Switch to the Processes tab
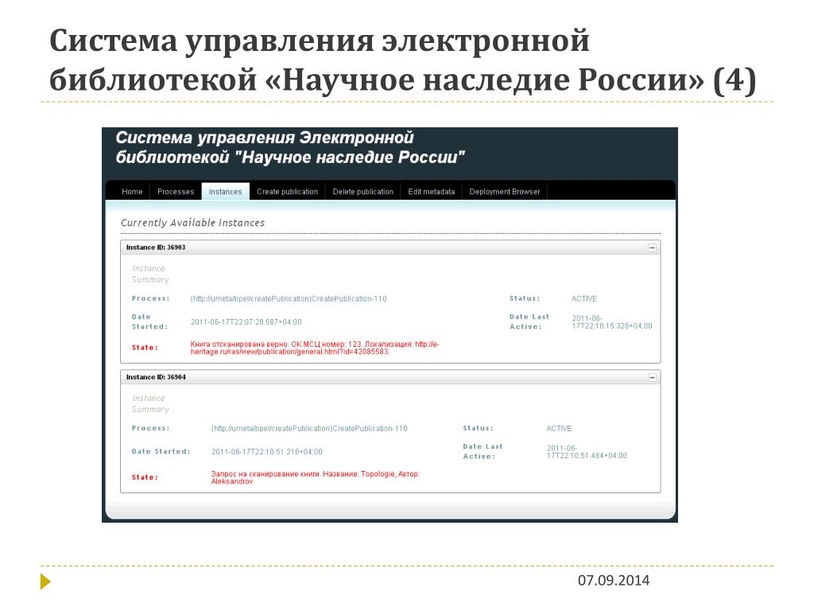Viewport: 814px width, 611px height. point(176,192)
